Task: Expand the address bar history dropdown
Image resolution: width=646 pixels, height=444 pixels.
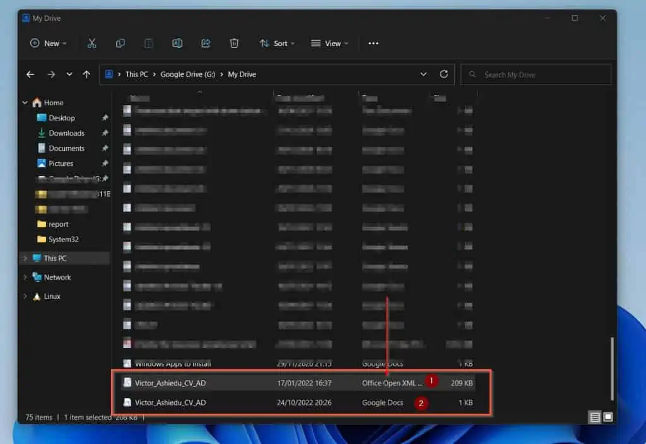Action: [x=423, y=74]
